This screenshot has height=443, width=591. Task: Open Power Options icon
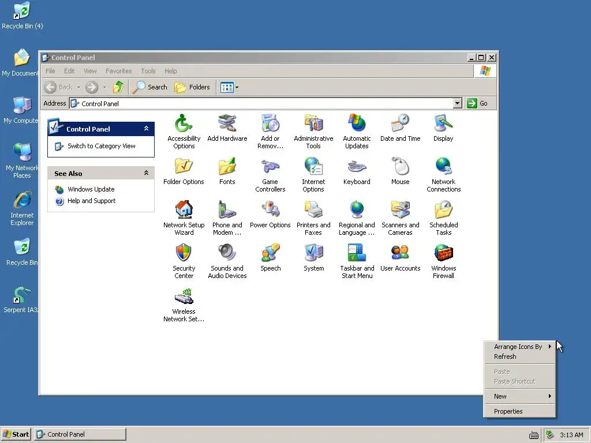point(270,215)
